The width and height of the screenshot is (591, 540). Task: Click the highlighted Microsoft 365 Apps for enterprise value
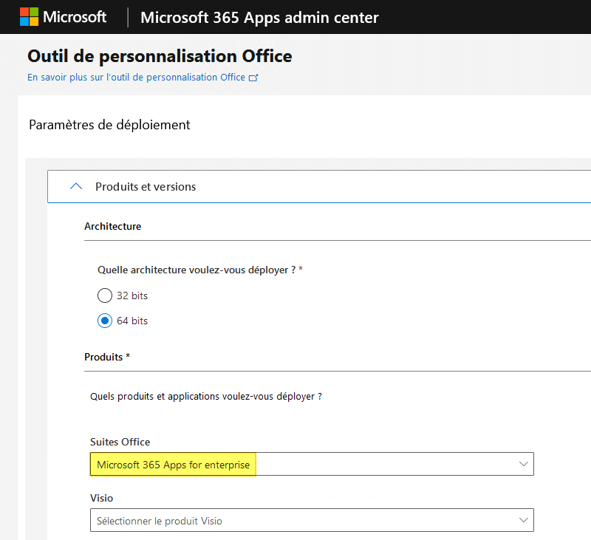173,465
